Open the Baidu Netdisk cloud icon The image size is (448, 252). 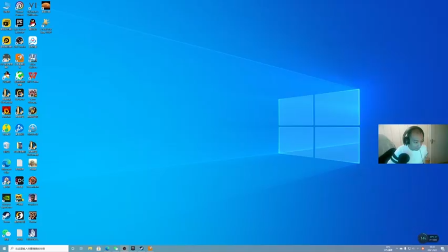tap(32, 42)
